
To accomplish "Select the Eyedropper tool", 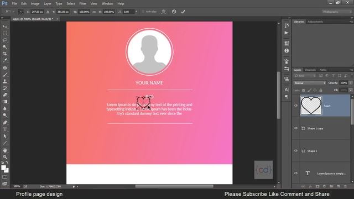I will point(5,60).
